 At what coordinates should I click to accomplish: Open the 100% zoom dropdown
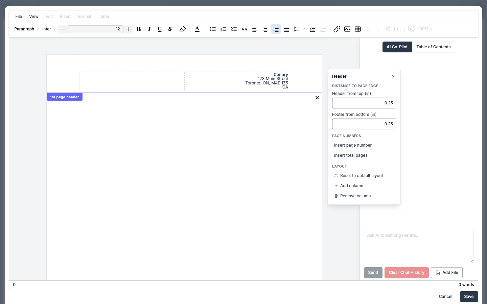tap(425, 29)
